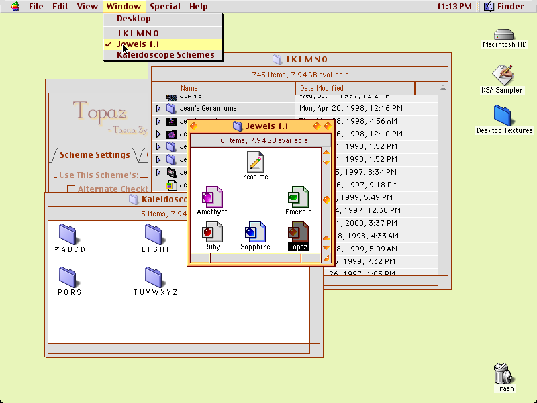Toggle the Alternate Checkbox option
Image resolution: width=537 pixels, height=403 pixels.
[x=71, y=189]
